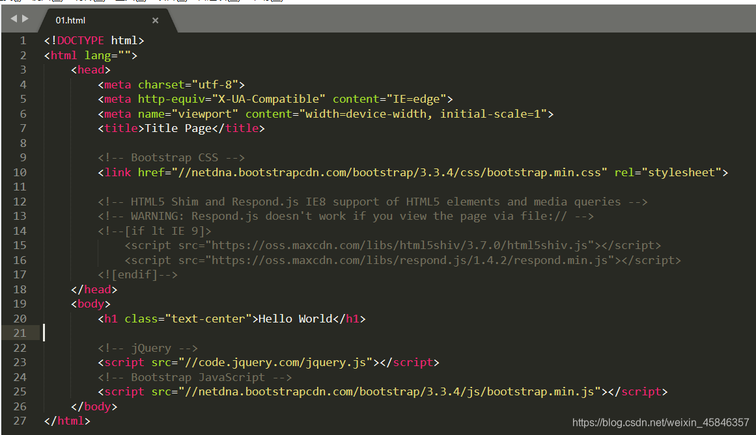Viewport: 756px width, 435px height.
Task: Go to previous tab with left arrow
Action: point(14,18)
